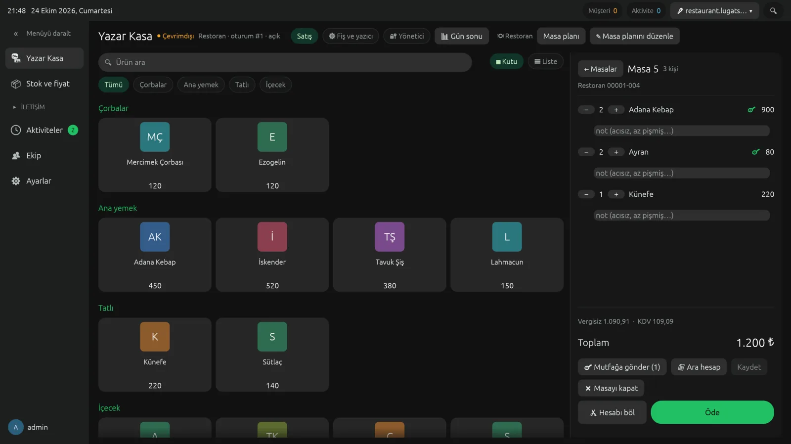Switch product view to Kutu

tap(506, 62)
